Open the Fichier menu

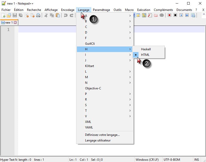pos(6,10)
